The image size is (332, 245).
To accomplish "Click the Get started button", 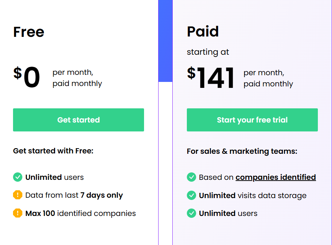I will (x=78, y=120).
